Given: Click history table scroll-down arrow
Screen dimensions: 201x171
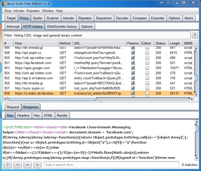Looking at the screenshot, I should click(x=196, y=95).
